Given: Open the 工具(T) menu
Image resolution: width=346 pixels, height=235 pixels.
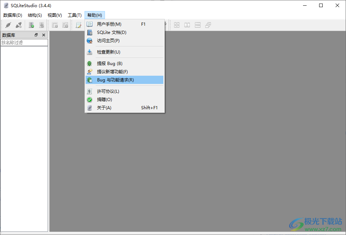Looking at the screenshot, I should (74, 15).
